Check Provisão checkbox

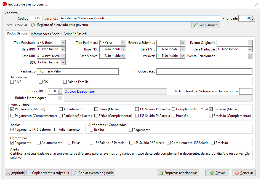pyautogui.click(x=174, y=115)
